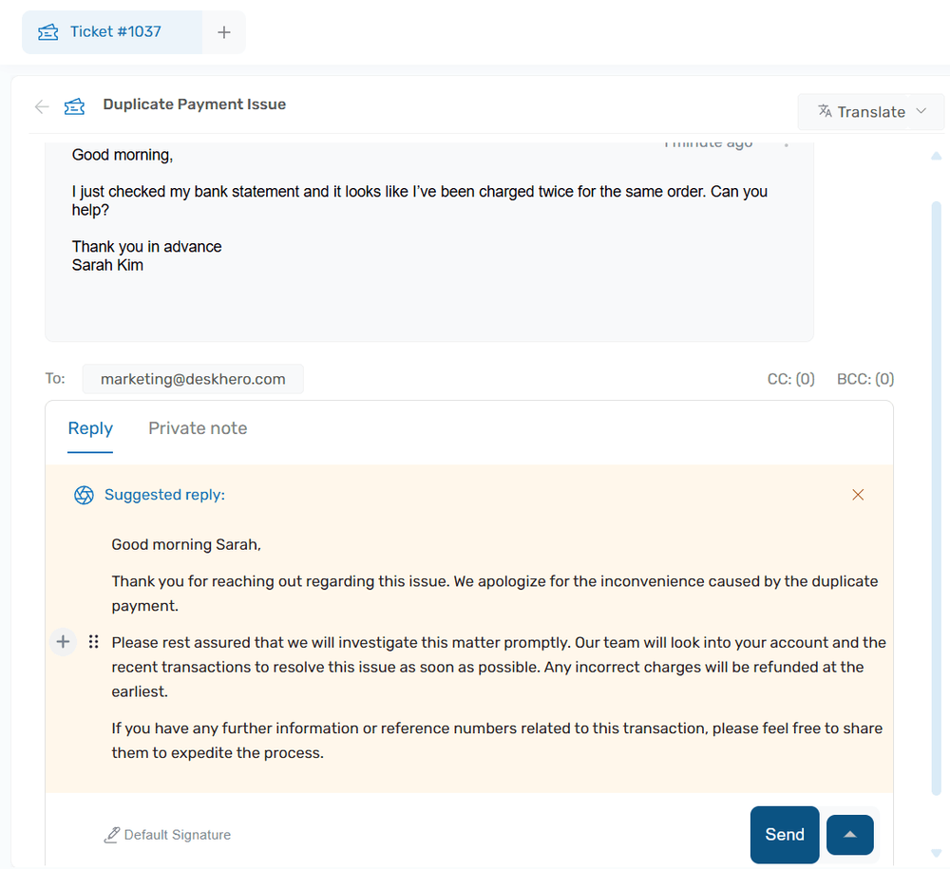Viewport: 950px width, 869px height.
Task: Click the marketing@deskhero.com recipient field
Action: [x=193, y=379]
